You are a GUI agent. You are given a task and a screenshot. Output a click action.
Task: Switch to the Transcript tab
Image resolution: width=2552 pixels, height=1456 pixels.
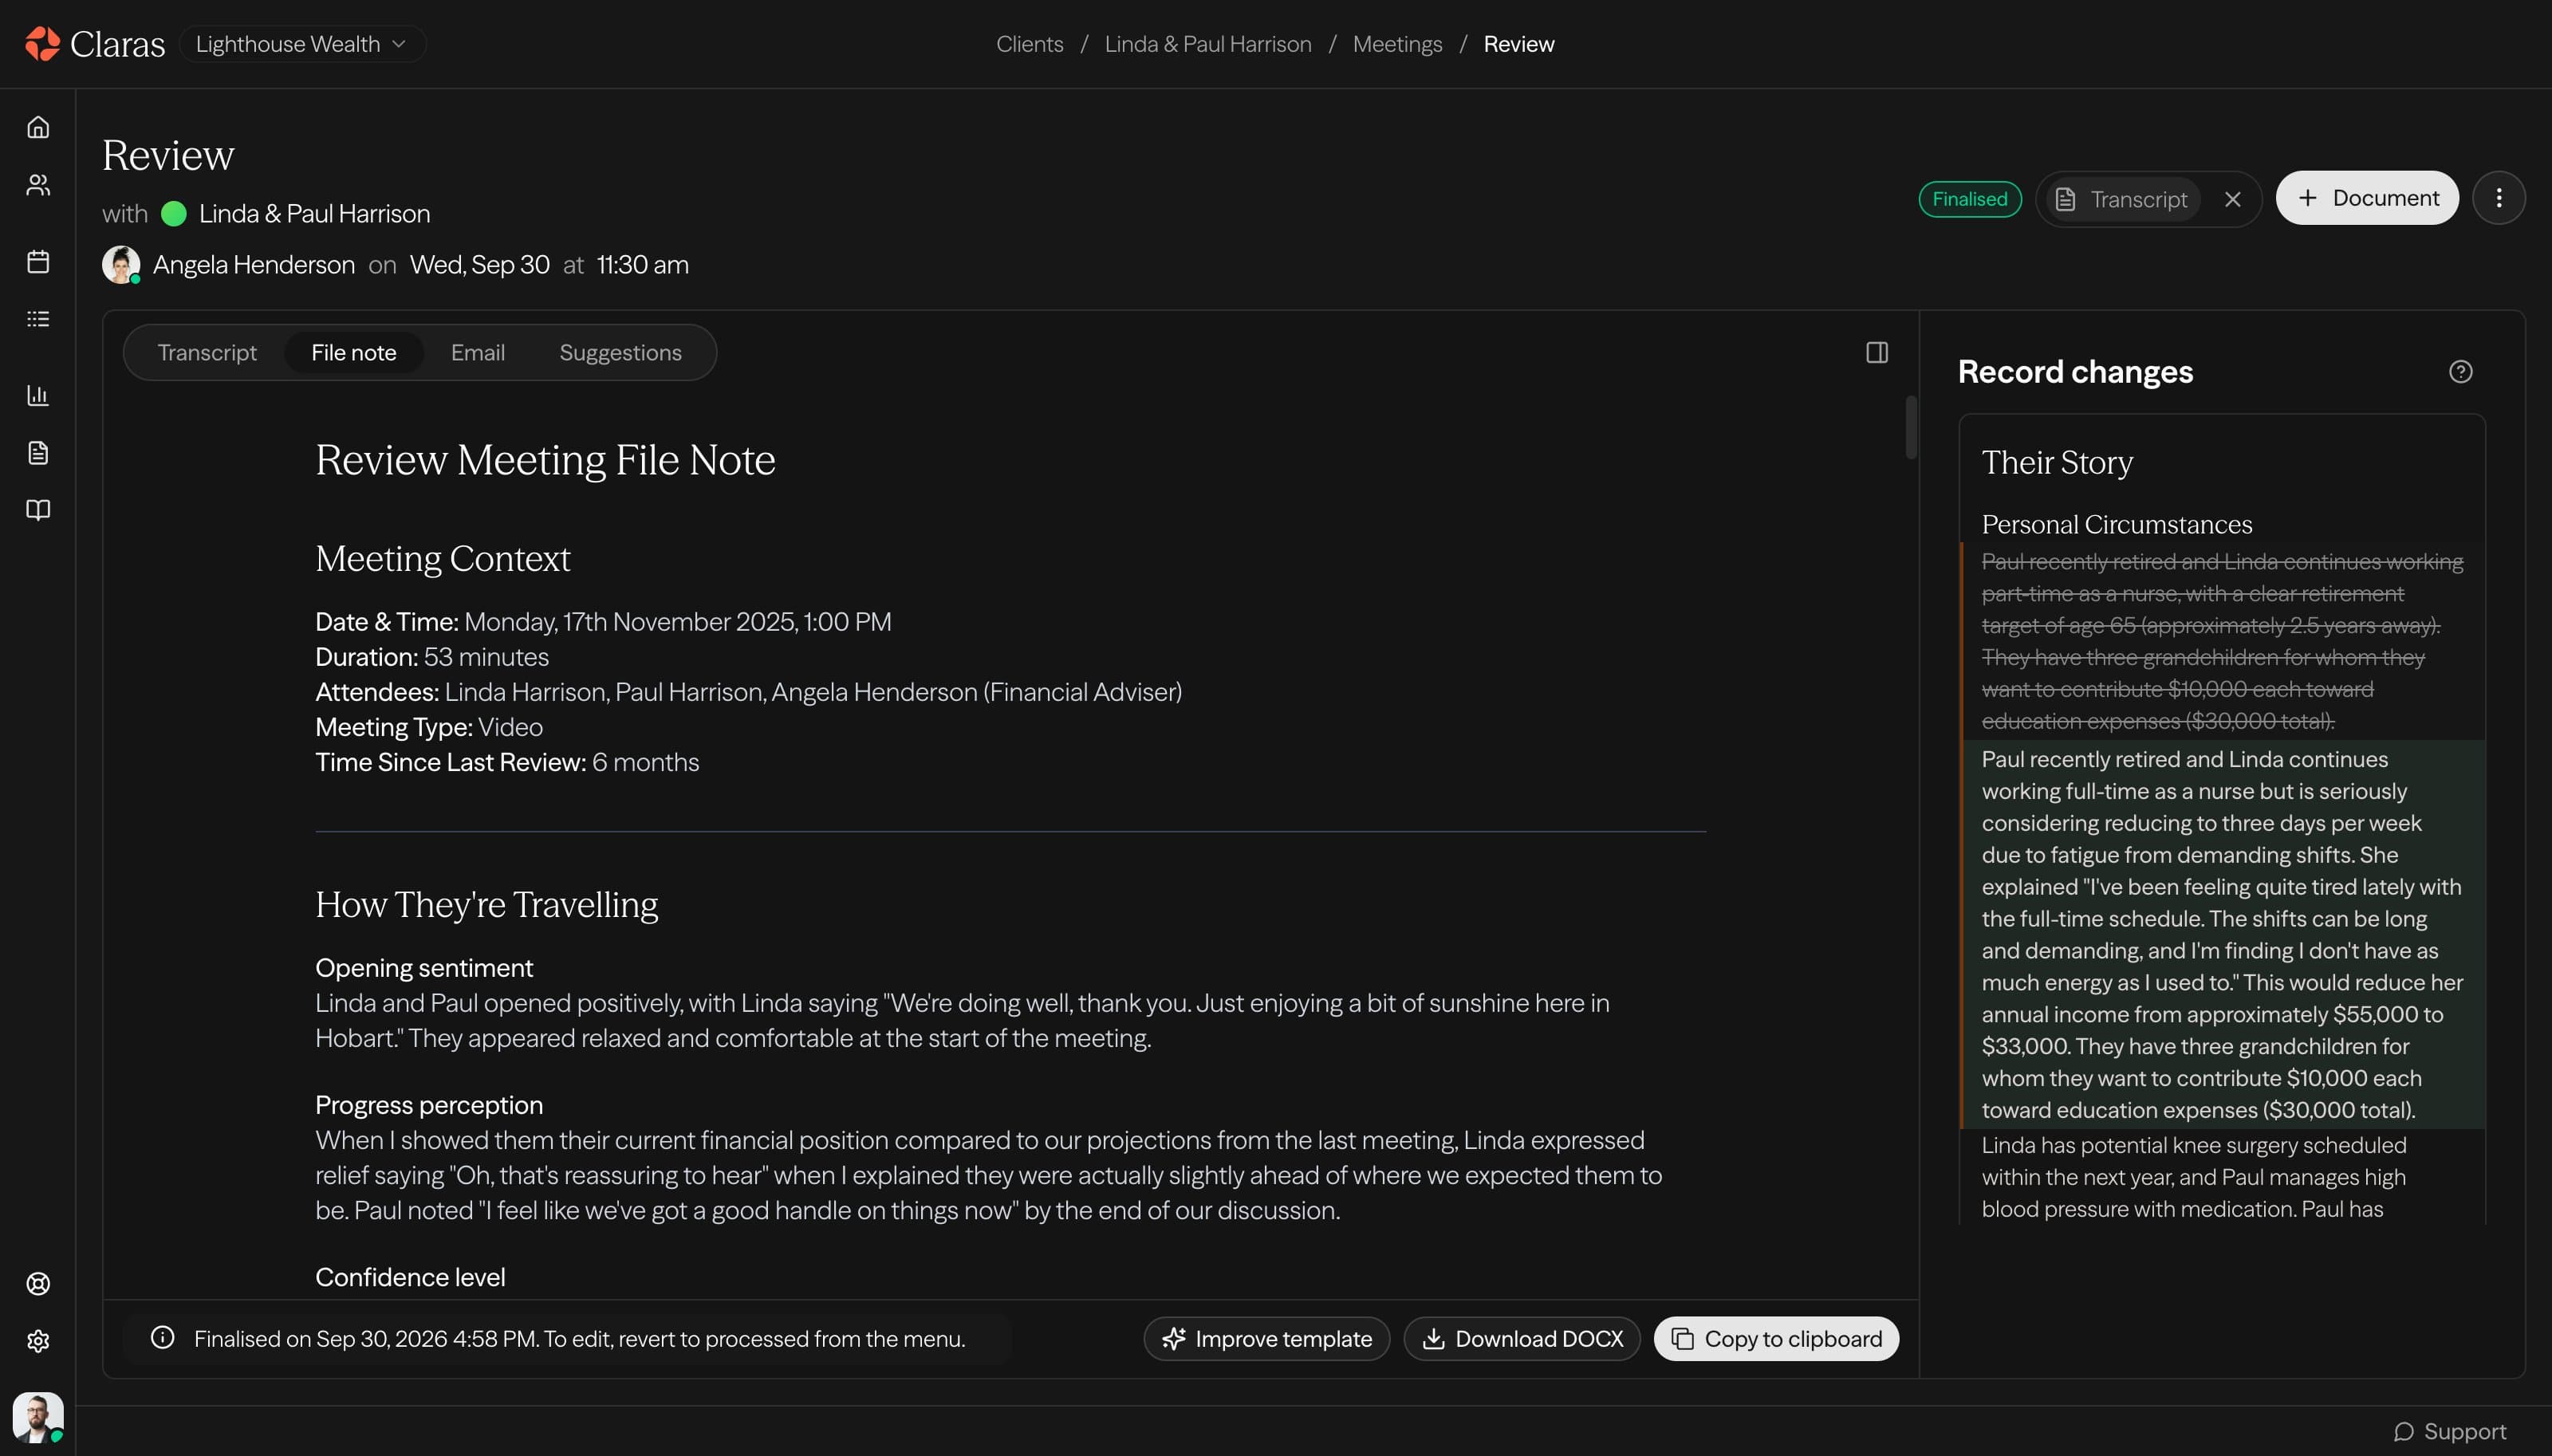pyautogui.click(x=207, y=352)
